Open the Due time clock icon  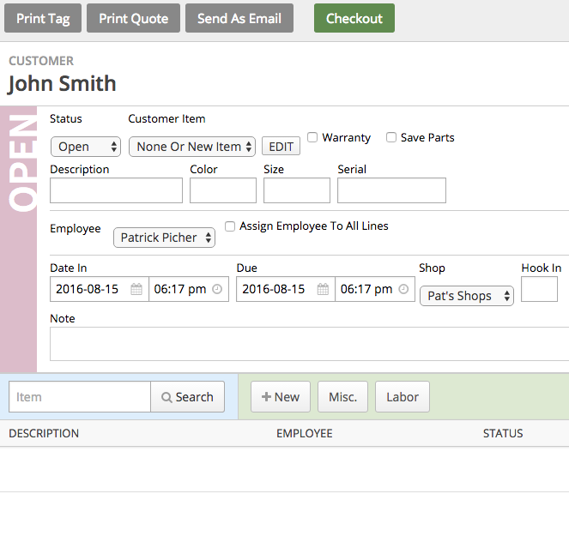click(x=403, y=289)
